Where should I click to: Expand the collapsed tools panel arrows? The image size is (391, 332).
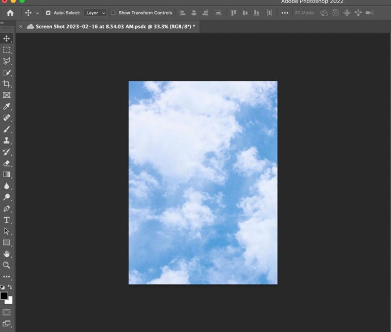[2, 23]
